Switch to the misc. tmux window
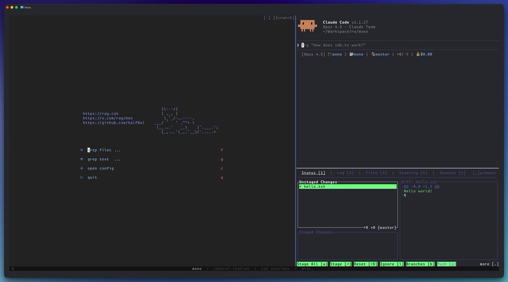508x282 pixels. tap(307, 269)
